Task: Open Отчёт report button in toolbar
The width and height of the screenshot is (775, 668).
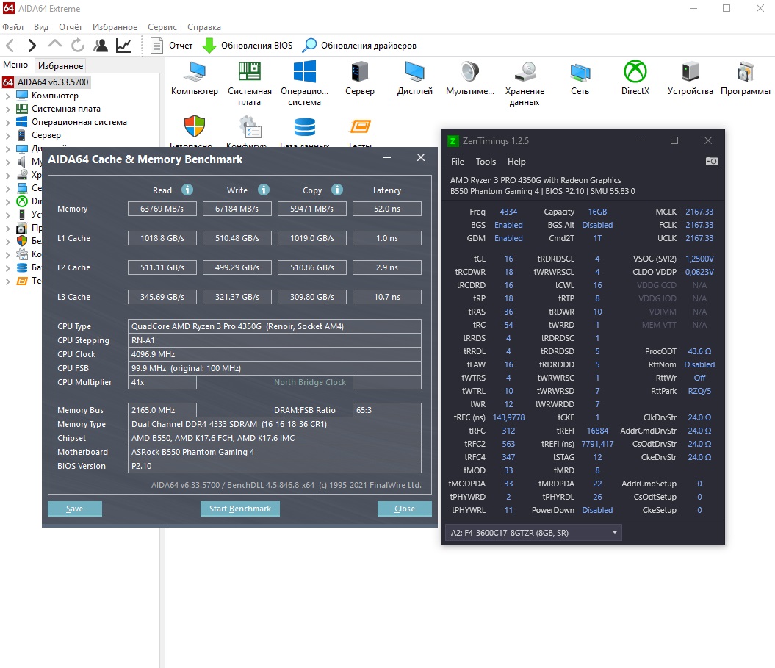Action: [x=171, y=46]
